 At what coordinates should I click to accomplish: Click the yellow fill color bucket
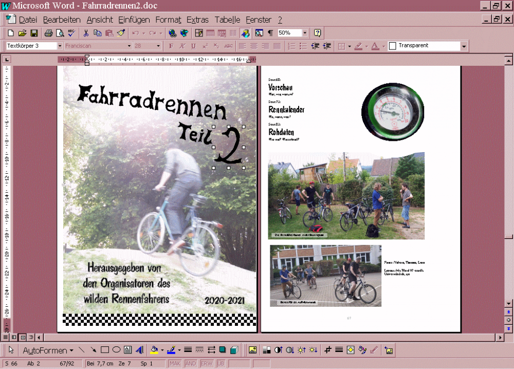(x=153, y=350)
